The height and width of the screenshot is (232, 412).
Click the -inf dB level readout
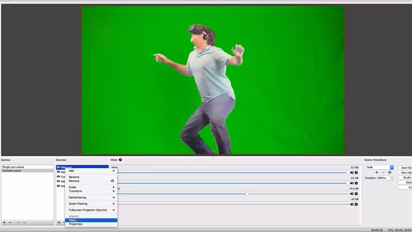tap(354, 199)
